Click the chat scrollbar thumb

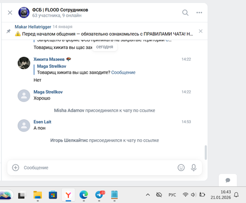(x=206, y=152)
